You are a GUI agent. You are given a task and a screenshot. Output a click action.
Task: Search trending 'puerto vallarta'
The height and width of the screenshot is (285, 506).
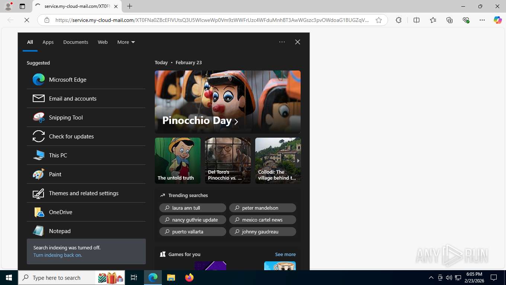(193, 232)
